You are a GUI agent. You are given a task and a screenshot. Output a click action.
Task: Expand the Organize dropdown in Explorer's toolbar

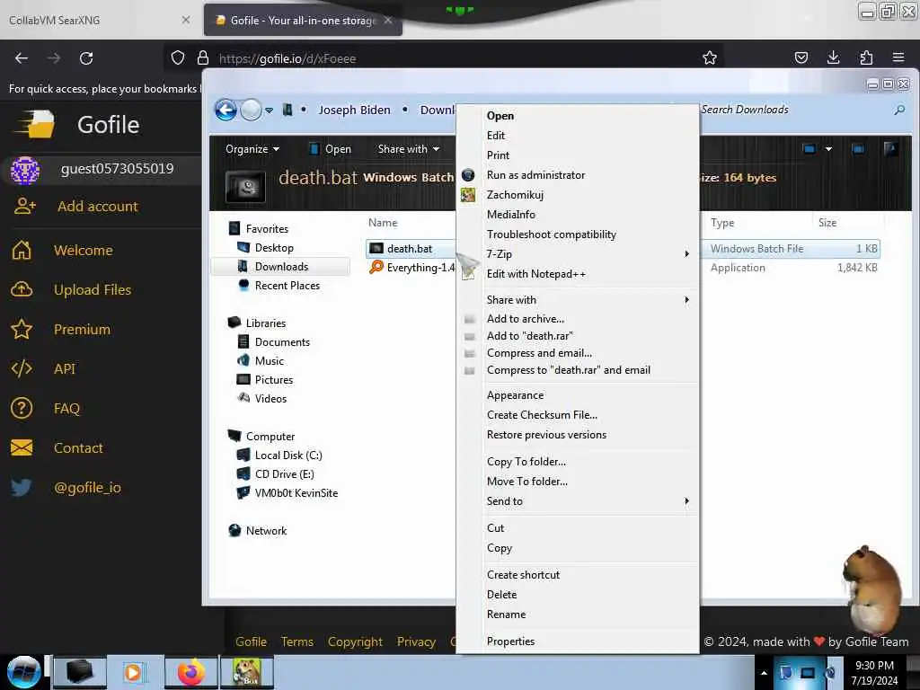tap(252, 149)
